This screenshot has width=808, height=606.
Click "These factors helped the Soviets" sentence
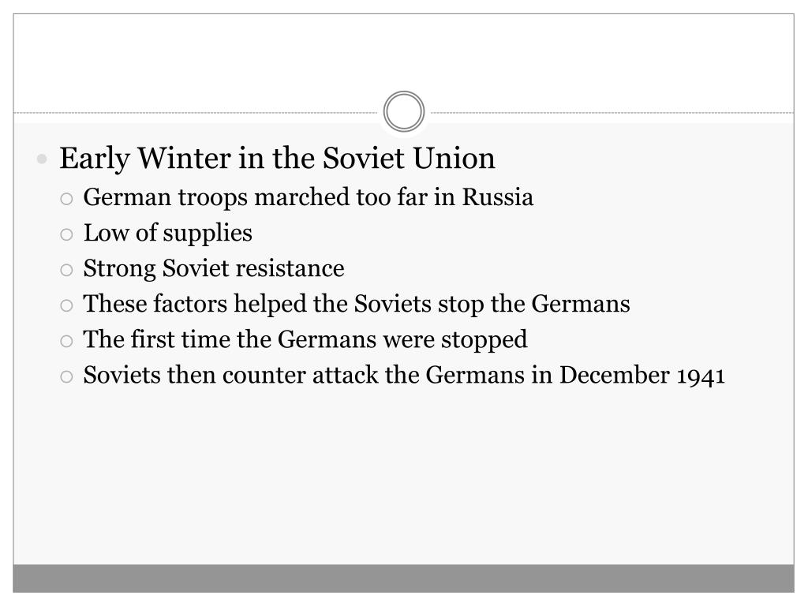pyautogui.click(x=357, y=305)
